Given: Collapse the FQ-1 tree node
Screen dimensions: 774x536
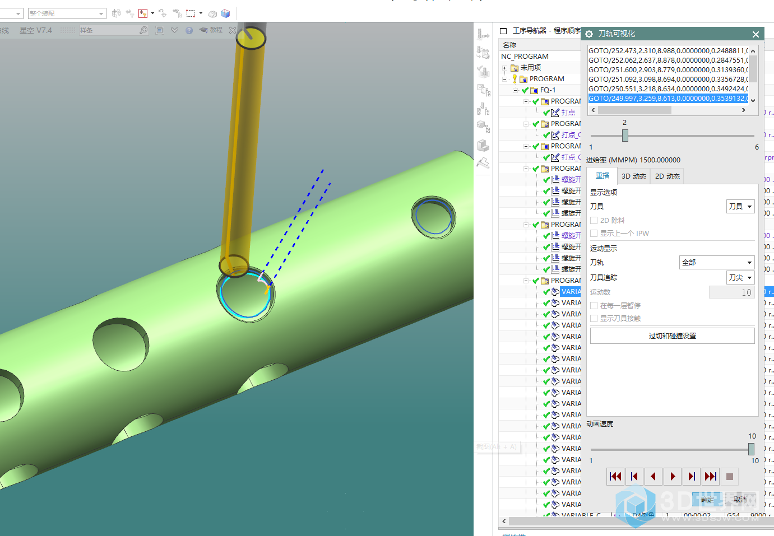Looking at the screenshot, I should click(516, 90).
